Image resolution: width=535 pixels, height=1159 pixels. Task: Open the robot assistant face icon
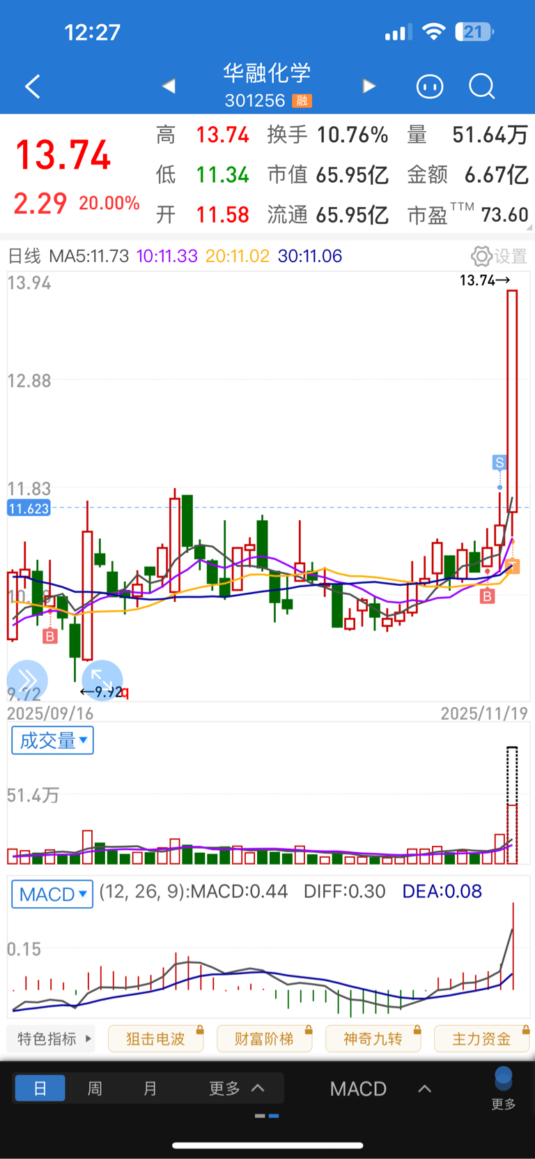pos(430,86)
